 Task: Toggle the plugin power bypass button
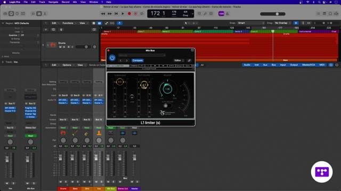tap(112, 58)
